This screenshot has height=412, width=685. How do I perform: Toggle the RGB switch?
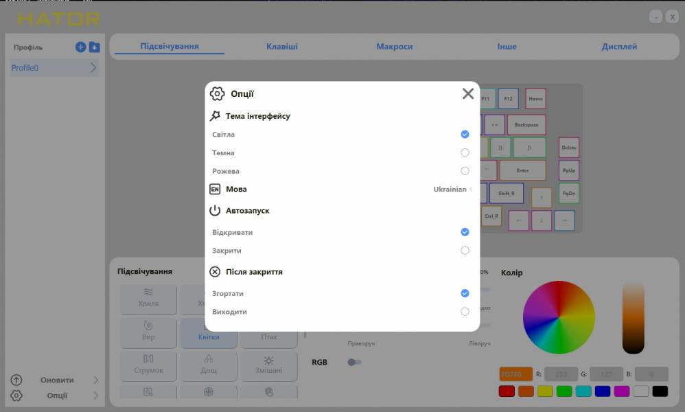point(354,362)
